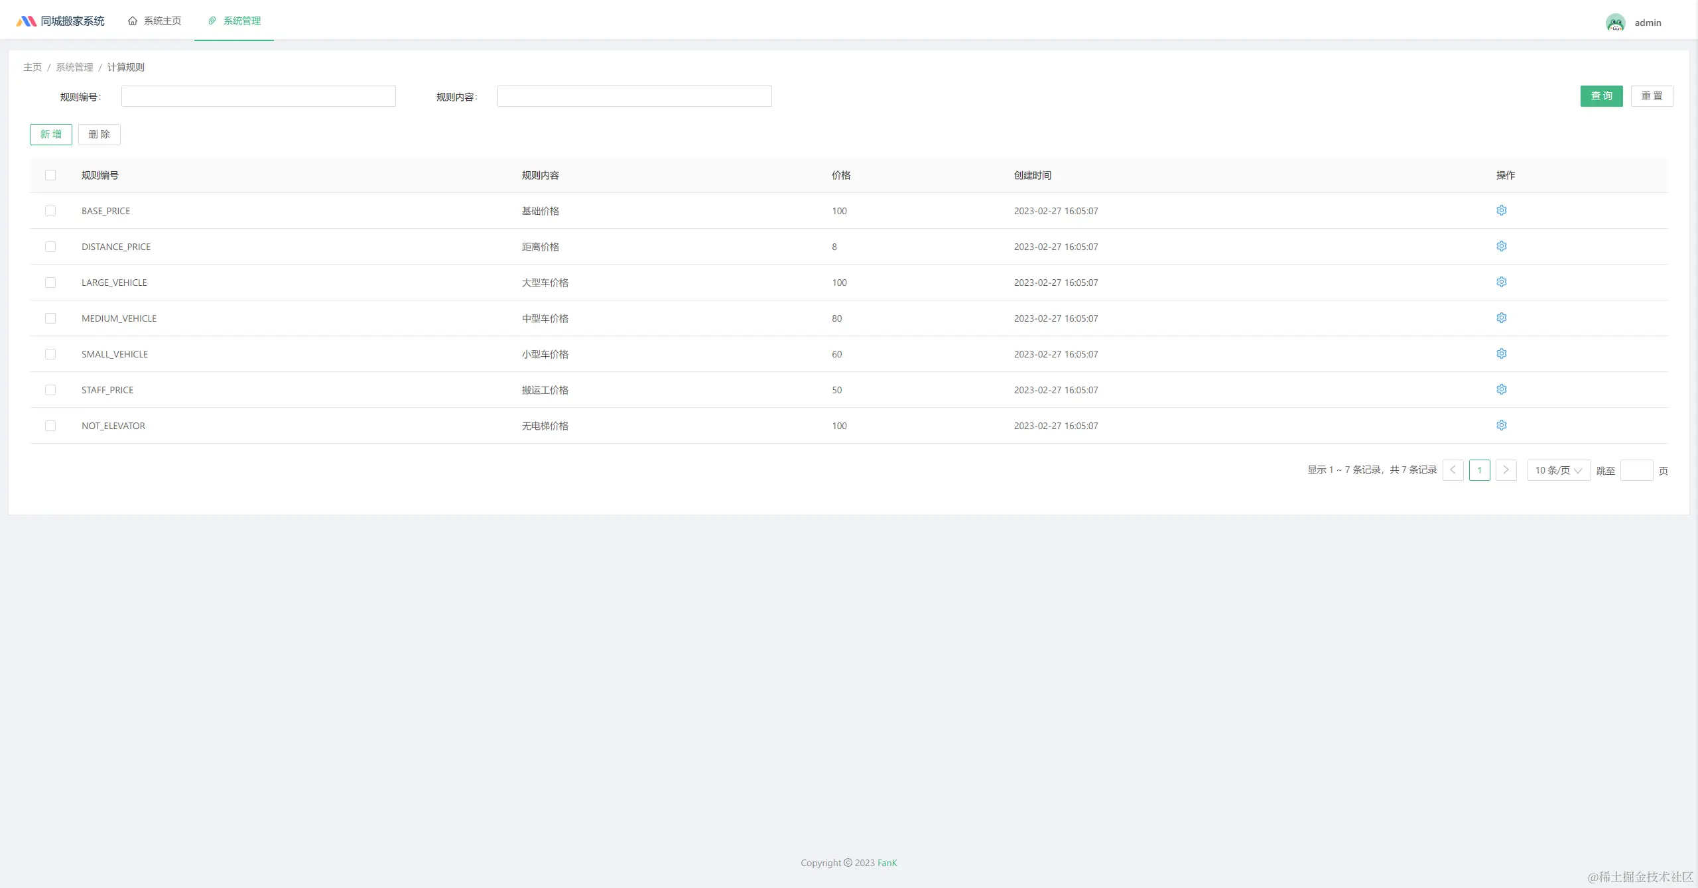The height and width of the screenshot is (888, 1698).
Task: Click the NOT_ELEVATOR row gear icon
Action: pyautogui.click(x=1502, y=425)
